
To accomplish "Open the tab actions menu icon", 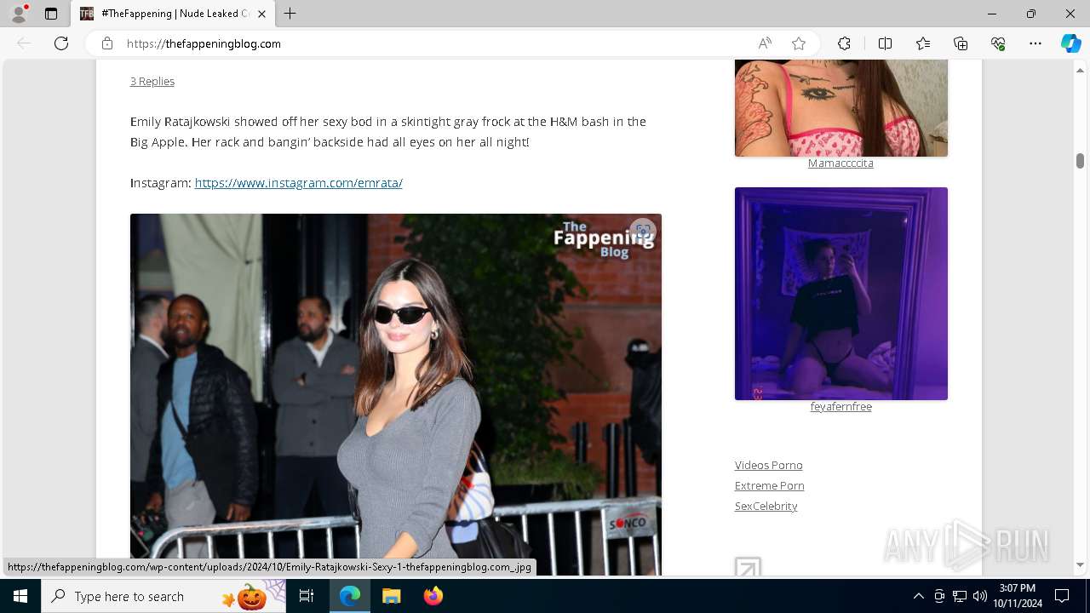I will tap(51, 14).
